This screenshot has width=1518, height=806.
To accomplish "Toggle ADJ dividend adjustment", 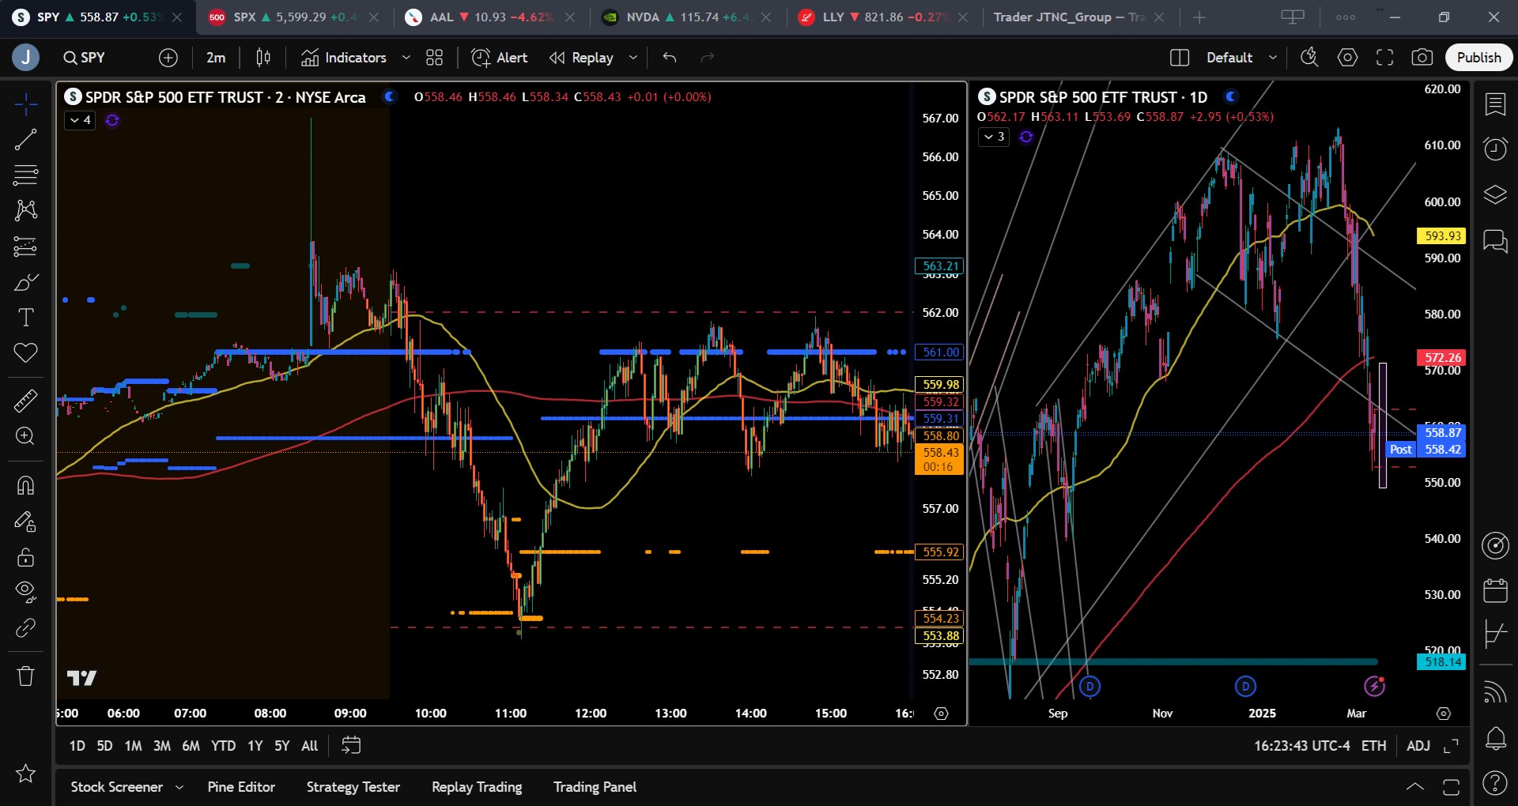I will click(1418, 746).
